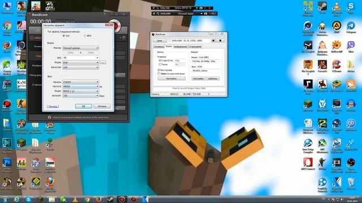Click the Windows Start button
The image size is (362, 203).
coord(5,199)
